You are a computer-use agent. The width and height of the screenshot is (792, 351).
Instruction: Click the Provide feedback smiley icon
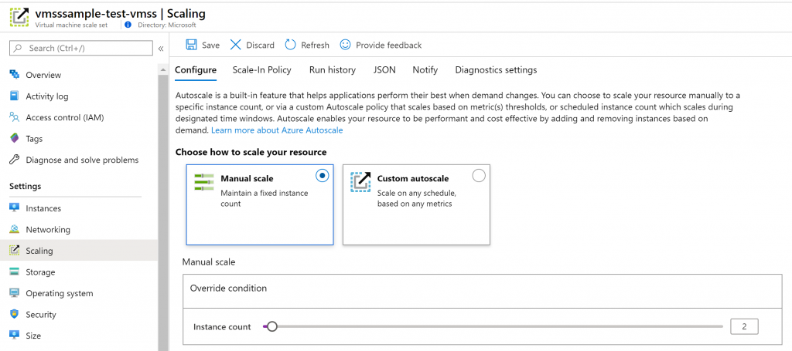click(x=346, y=46)
